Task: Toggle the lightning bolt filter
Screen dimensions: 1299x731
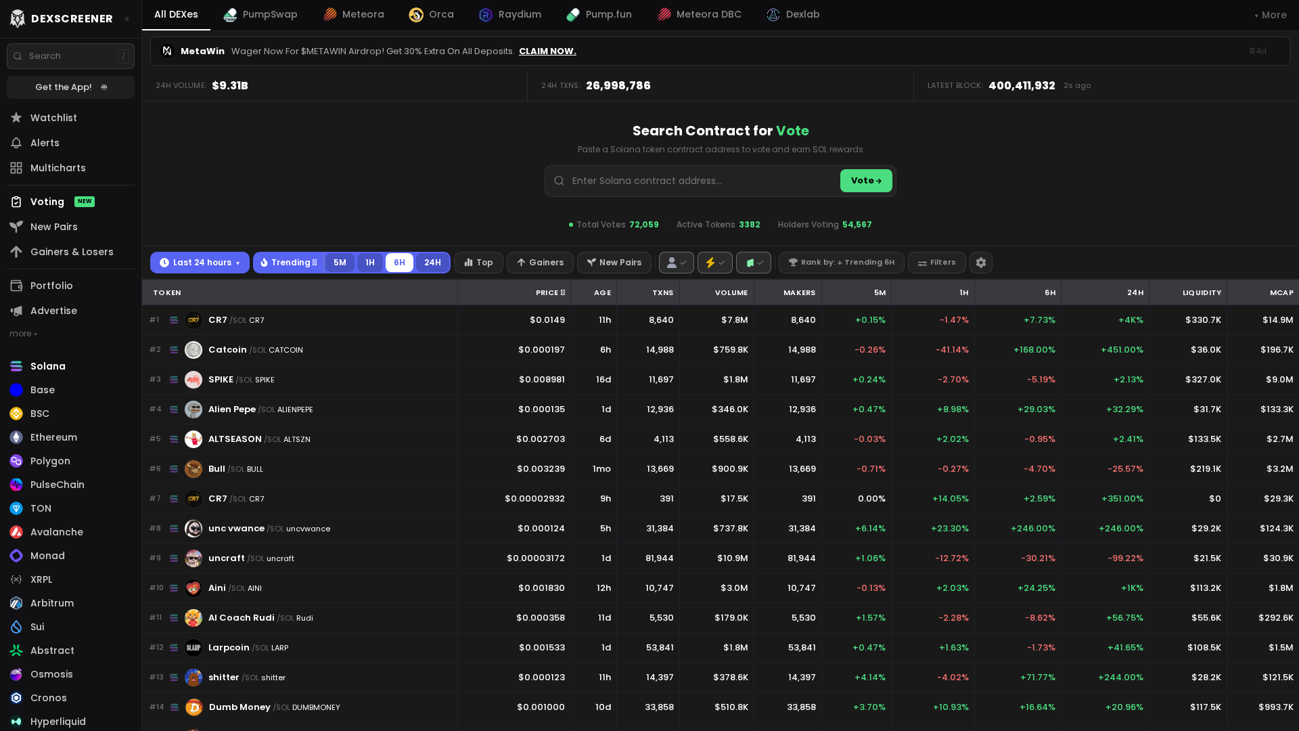Action: pyautogui.click(x=715, y=263)
